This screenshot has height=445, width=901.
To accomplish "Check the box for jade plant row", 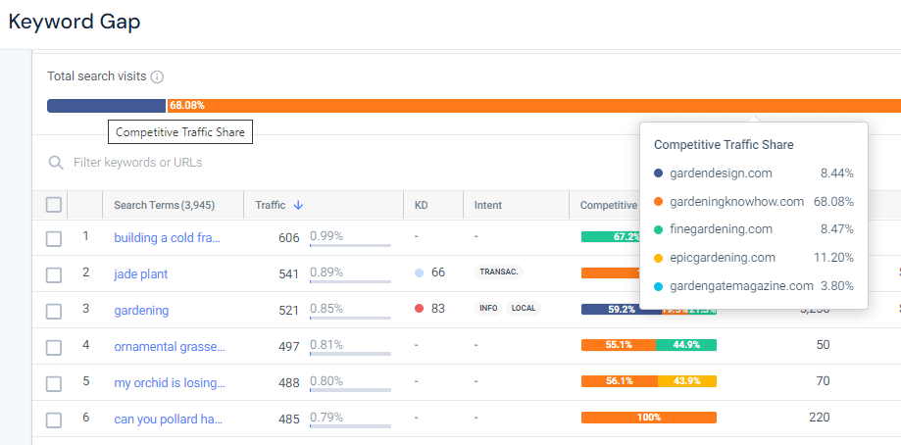I will pos(54,275).
